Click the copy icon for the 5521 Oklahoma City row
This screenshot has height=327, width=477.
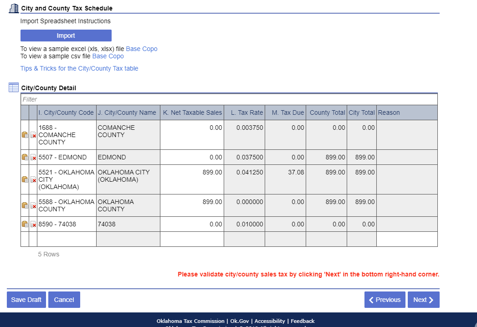(x=25, y=179)
